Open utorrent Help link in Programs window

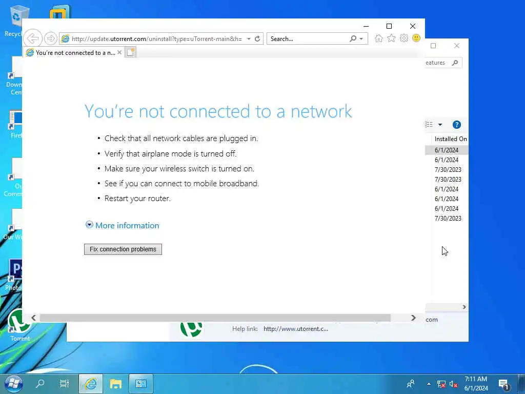(x=296, y=329)
